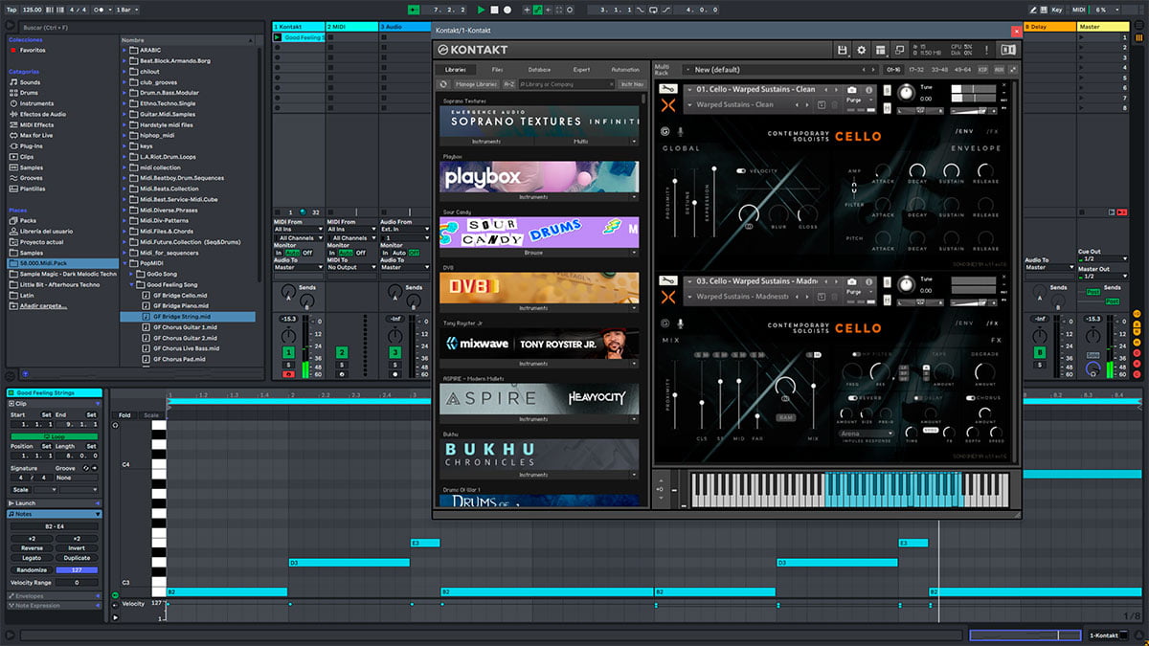Switch to Kontakt Automation tab
This screenshot has height=646, width=1149.
tap(624, 70)
